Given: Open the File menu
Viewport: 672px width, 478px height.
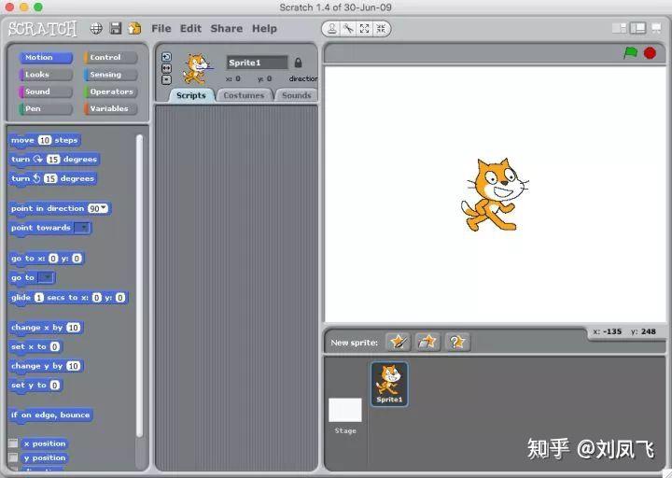Looking at the screenshot, I should pyautogui.click(x=161, y=29).
